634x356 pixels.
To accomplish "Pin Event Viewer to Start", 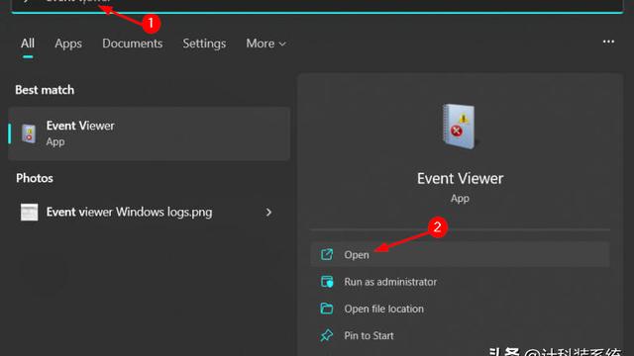I will tap(460, 335).
